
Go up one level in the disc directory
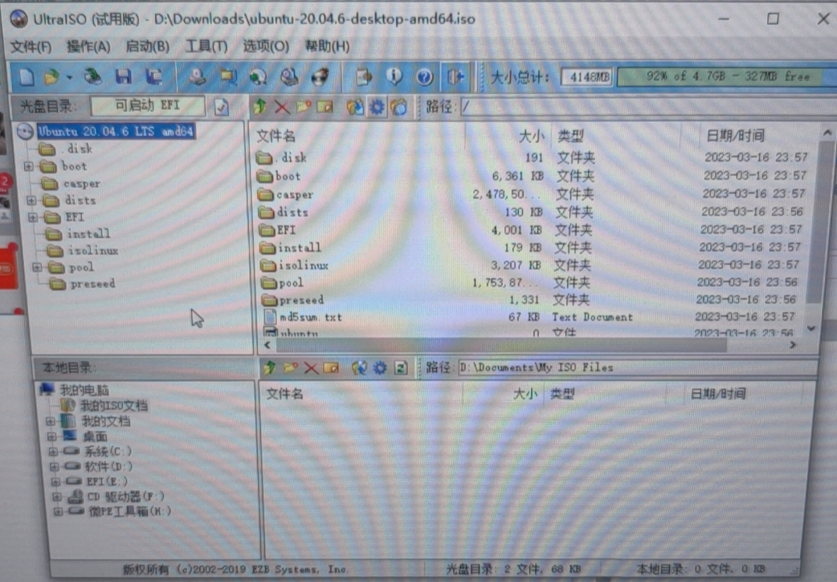pyautogui.click(x=260, y=107)
